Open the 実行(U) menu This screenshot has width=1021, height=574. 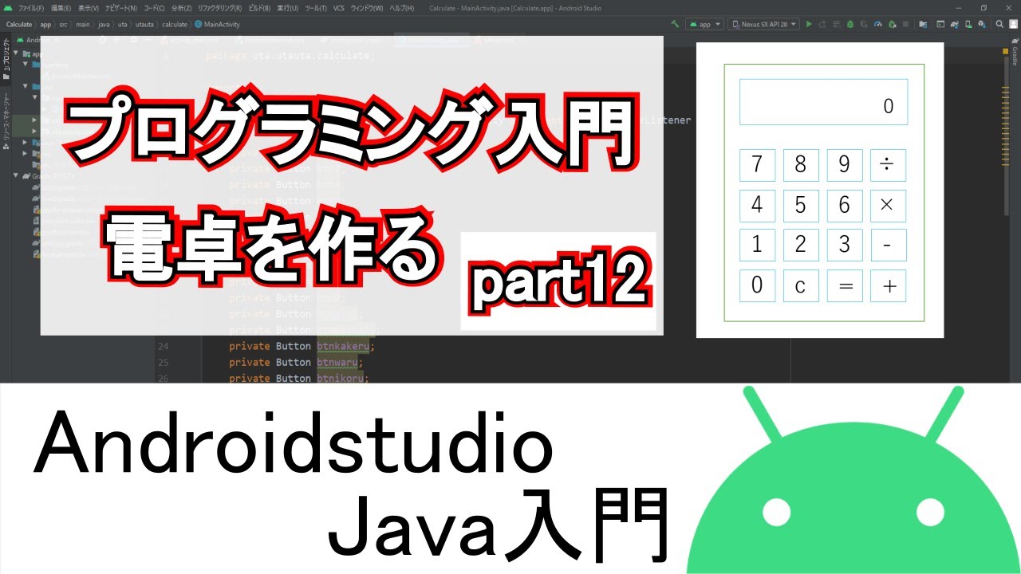287,8
